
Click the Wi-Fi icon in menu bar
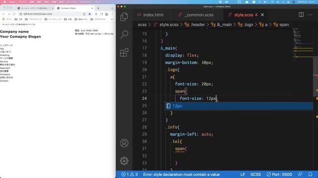point(272,2)
